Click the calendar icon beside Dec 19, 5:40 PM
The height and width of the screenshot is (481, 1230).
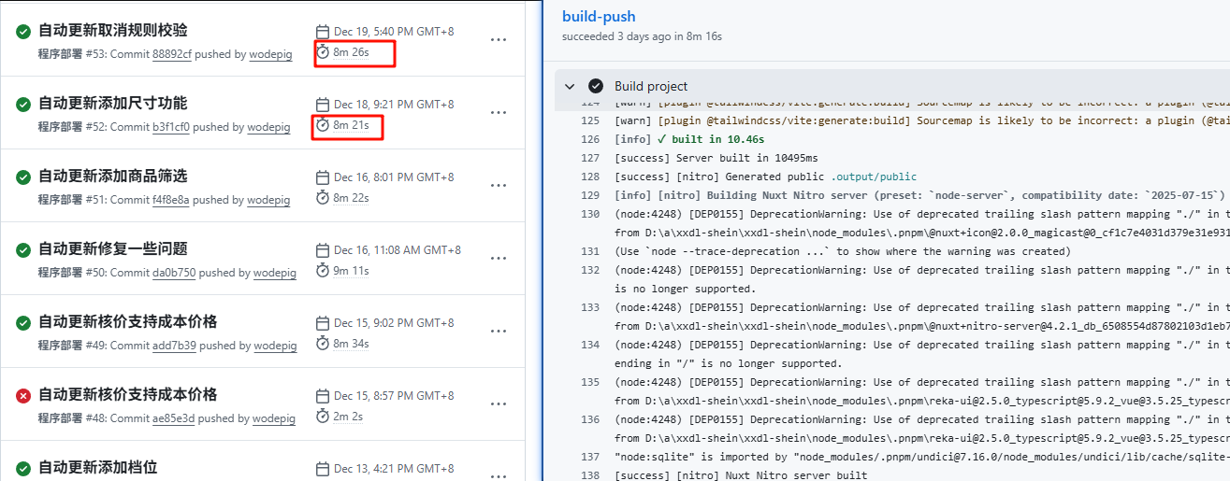(323, 32)
